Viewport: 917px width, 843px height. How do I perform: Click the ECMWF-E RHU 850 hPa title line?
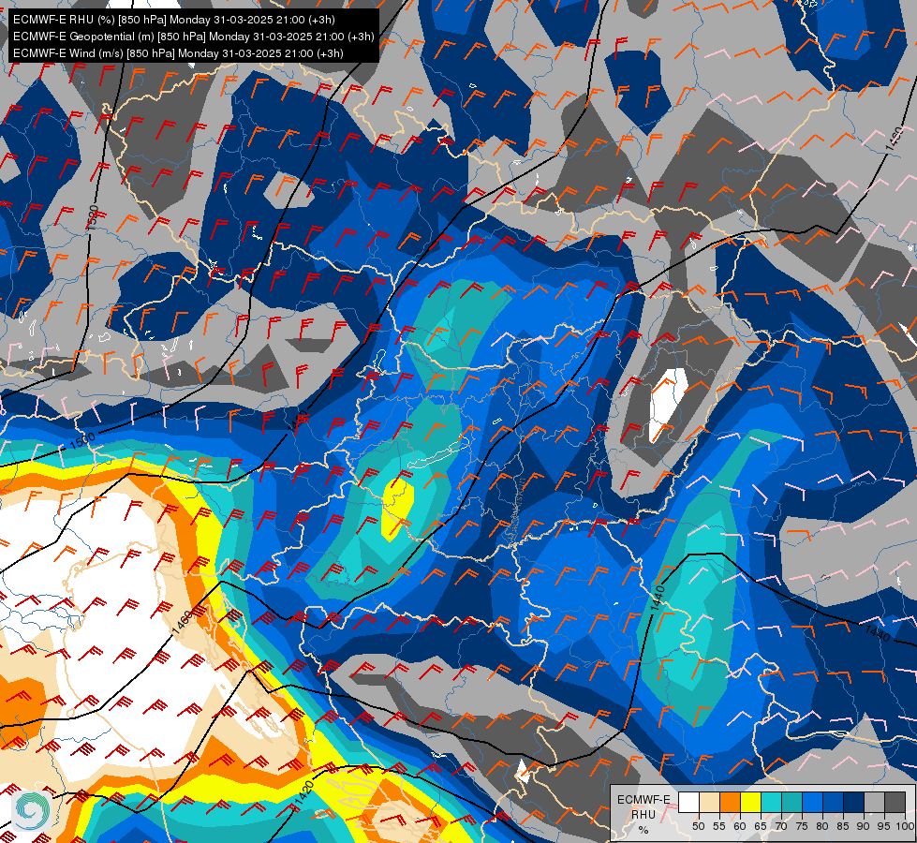(x=173, y=20)
